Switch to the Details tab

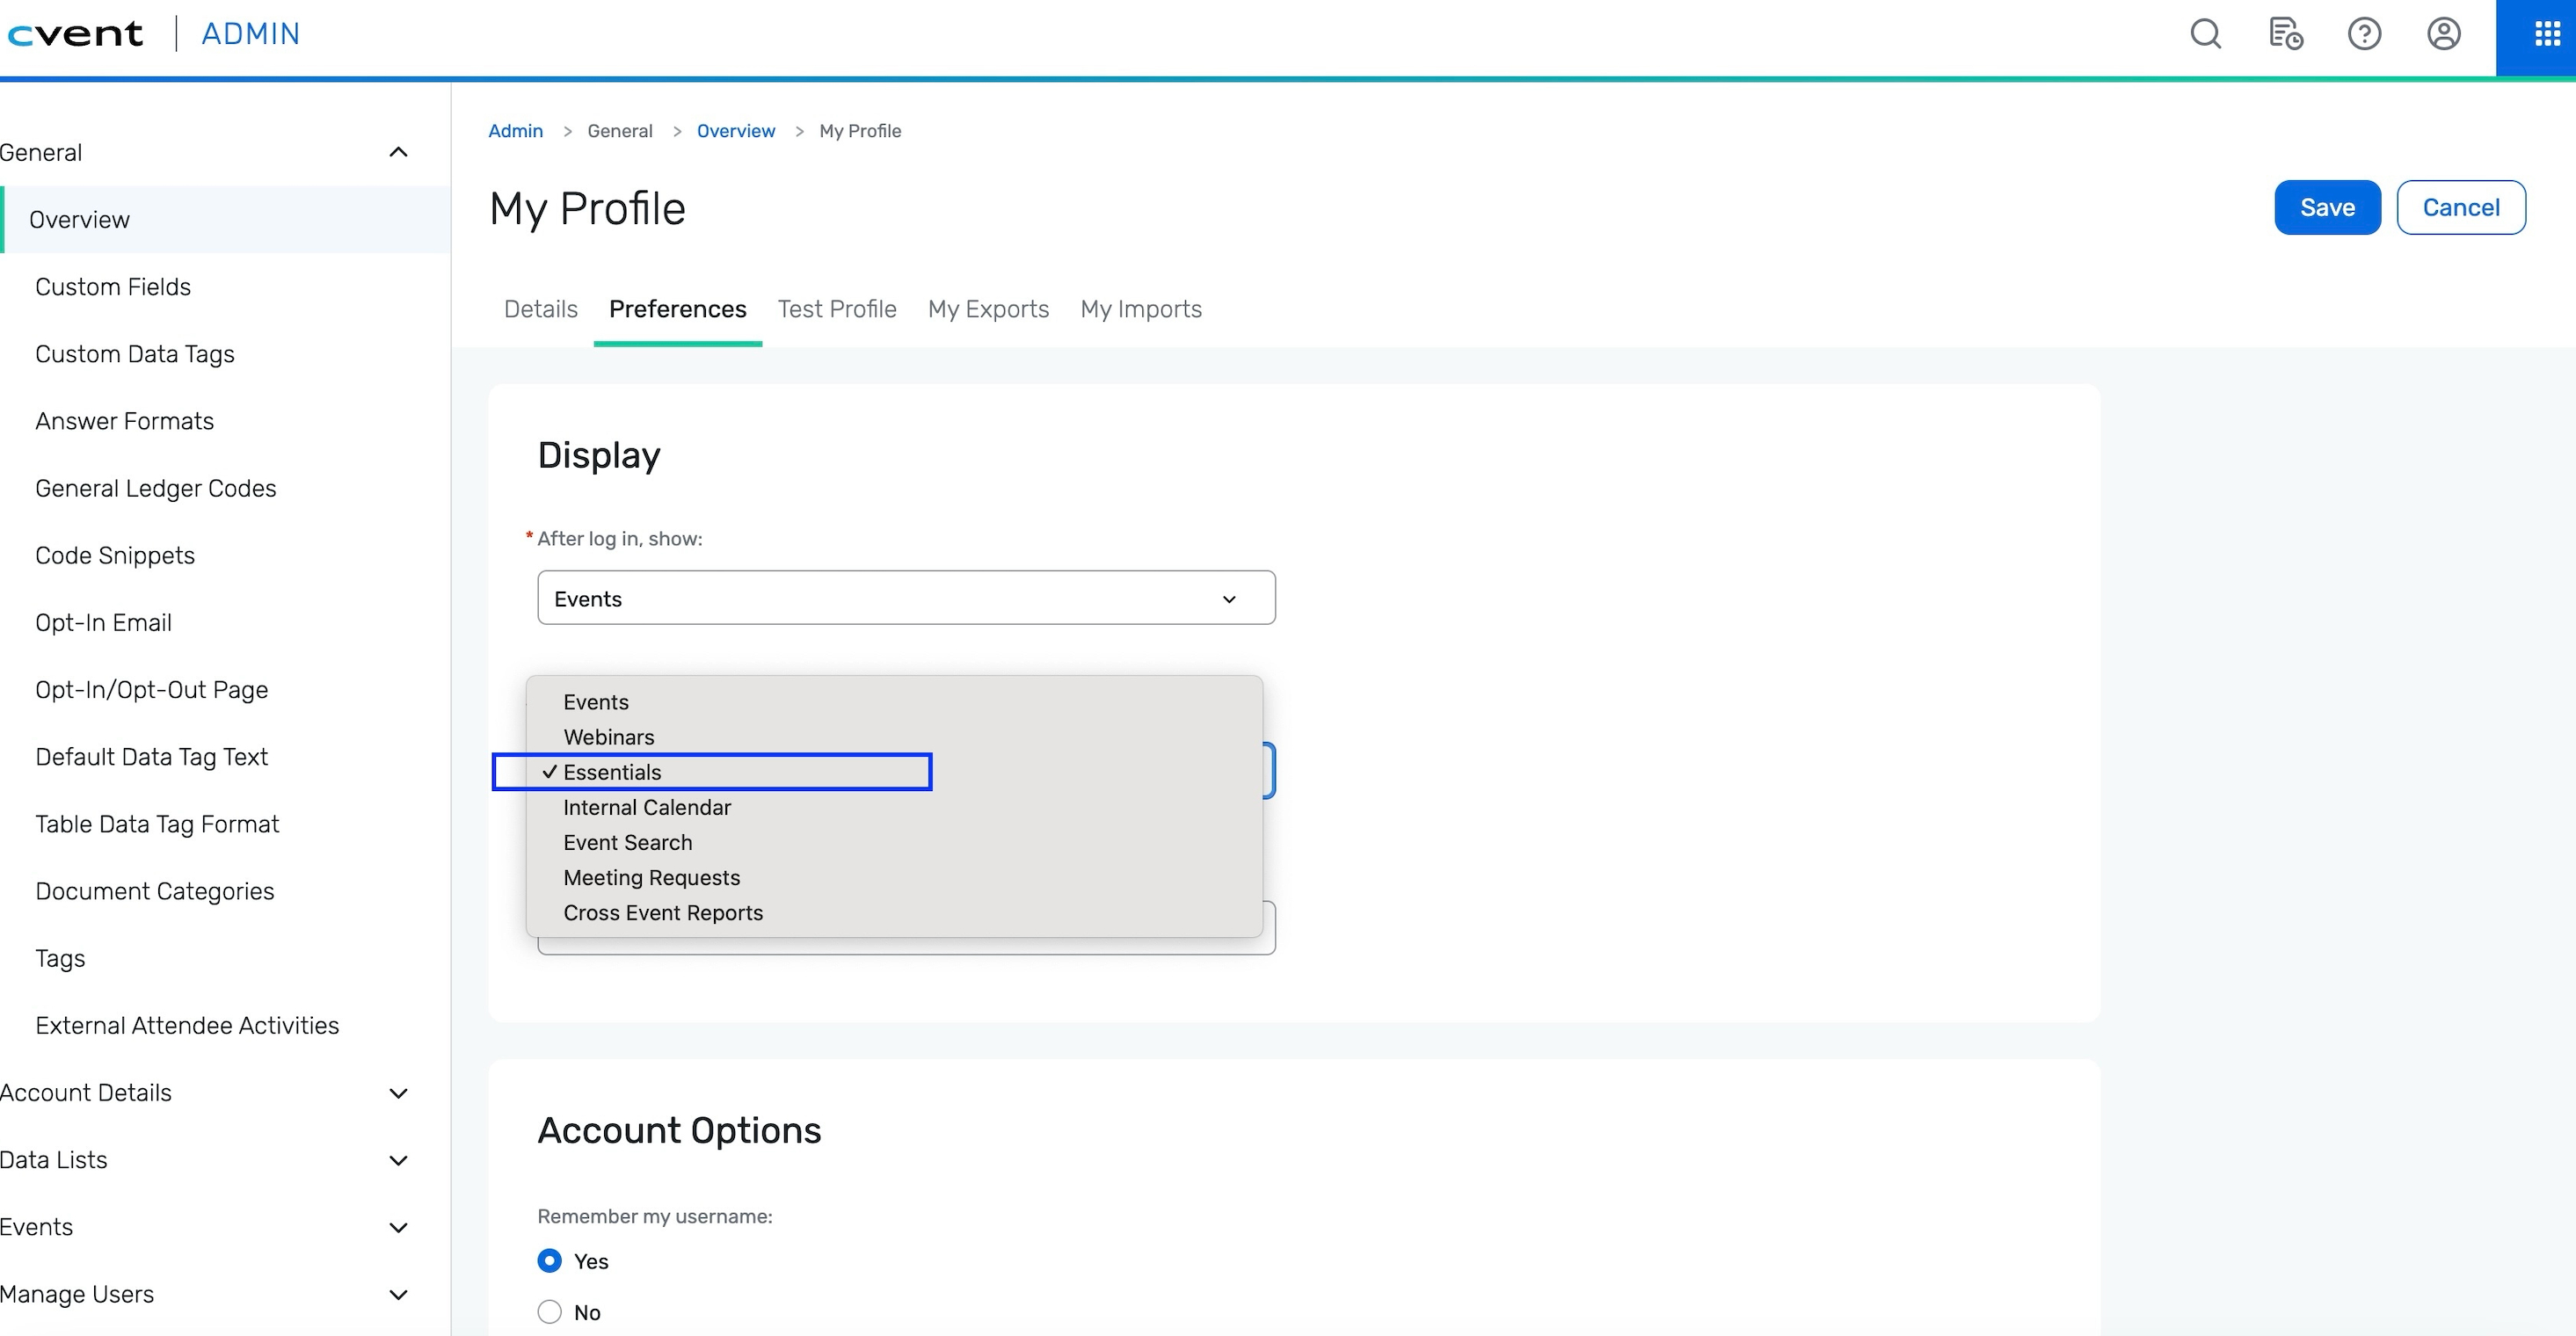click(x=540, y=309)
